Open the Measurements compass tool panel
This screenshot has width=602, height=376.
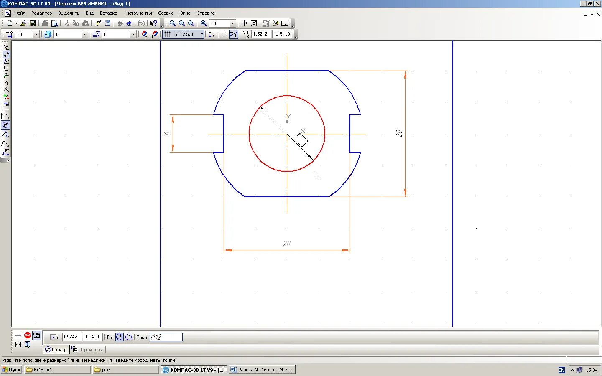[x=6, y=90]
